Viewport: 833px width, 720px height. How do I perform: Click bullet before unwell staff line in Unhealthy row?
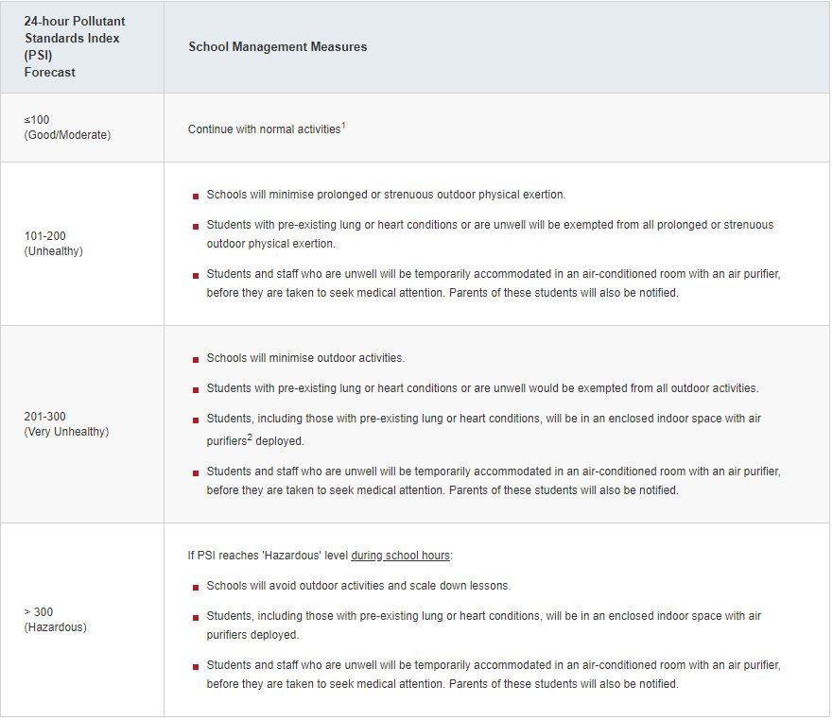pos(196,275)
